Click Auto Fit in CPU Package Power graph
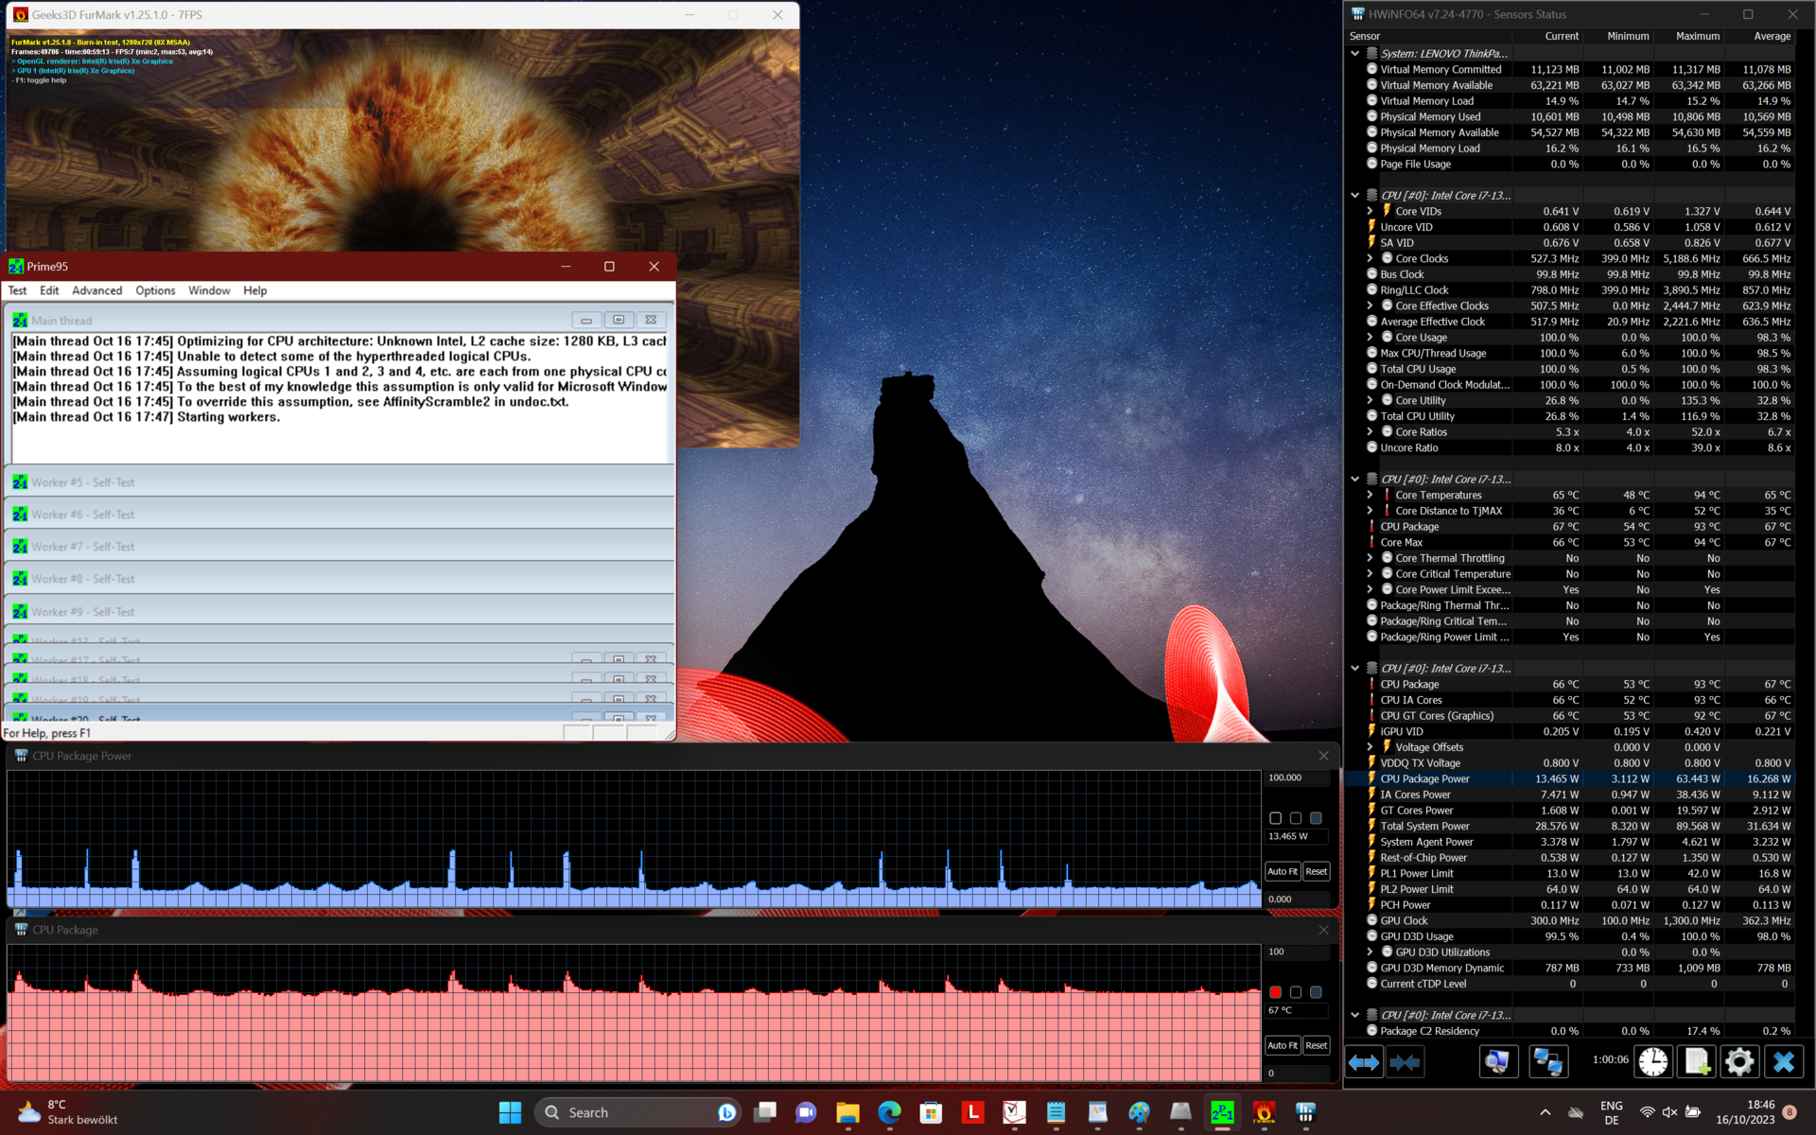1816x1135 pixels. click(1282, 871)
